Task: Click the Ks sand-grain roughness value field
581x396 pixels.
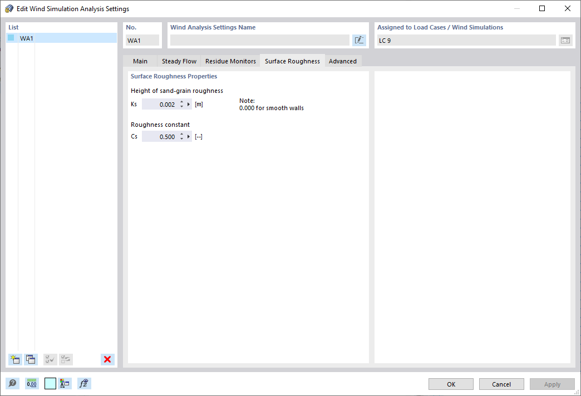Action: coord(160,105)
